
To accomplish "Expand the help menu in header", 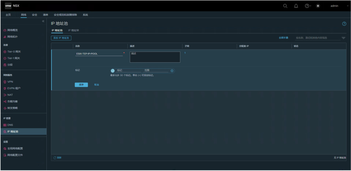I will click(308, 6).
